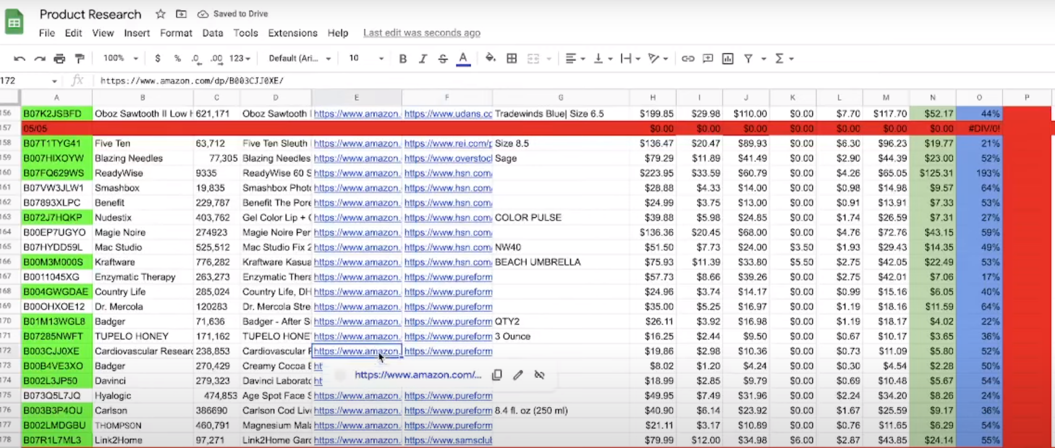Click the formula bar URL field
Viewport: 1055px width, 448px height.
pos(575,81)
